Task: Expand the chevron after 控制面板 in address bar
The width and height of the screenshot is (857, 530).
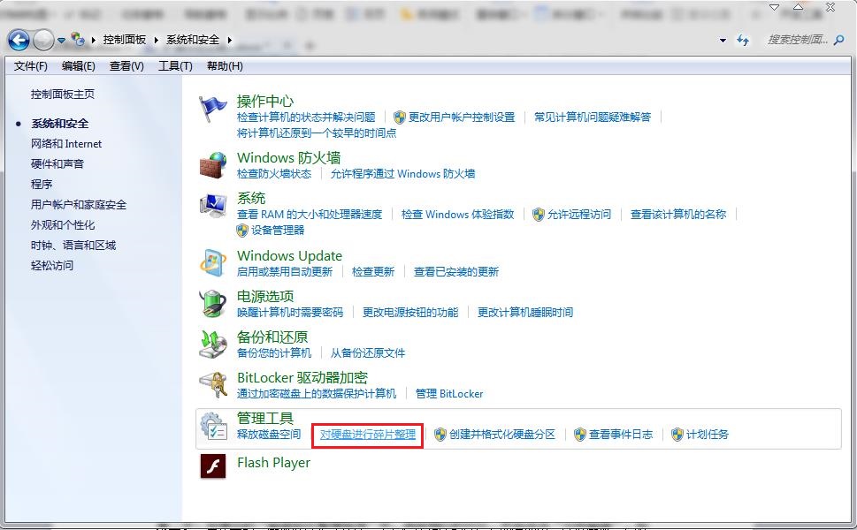Action: click(x=156, y=40)
